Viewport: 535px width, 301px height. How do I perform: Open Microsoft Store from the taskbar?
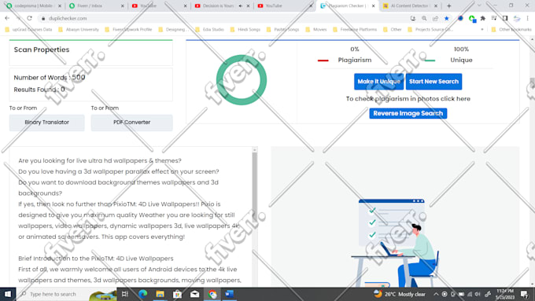(x=178, y=294)
